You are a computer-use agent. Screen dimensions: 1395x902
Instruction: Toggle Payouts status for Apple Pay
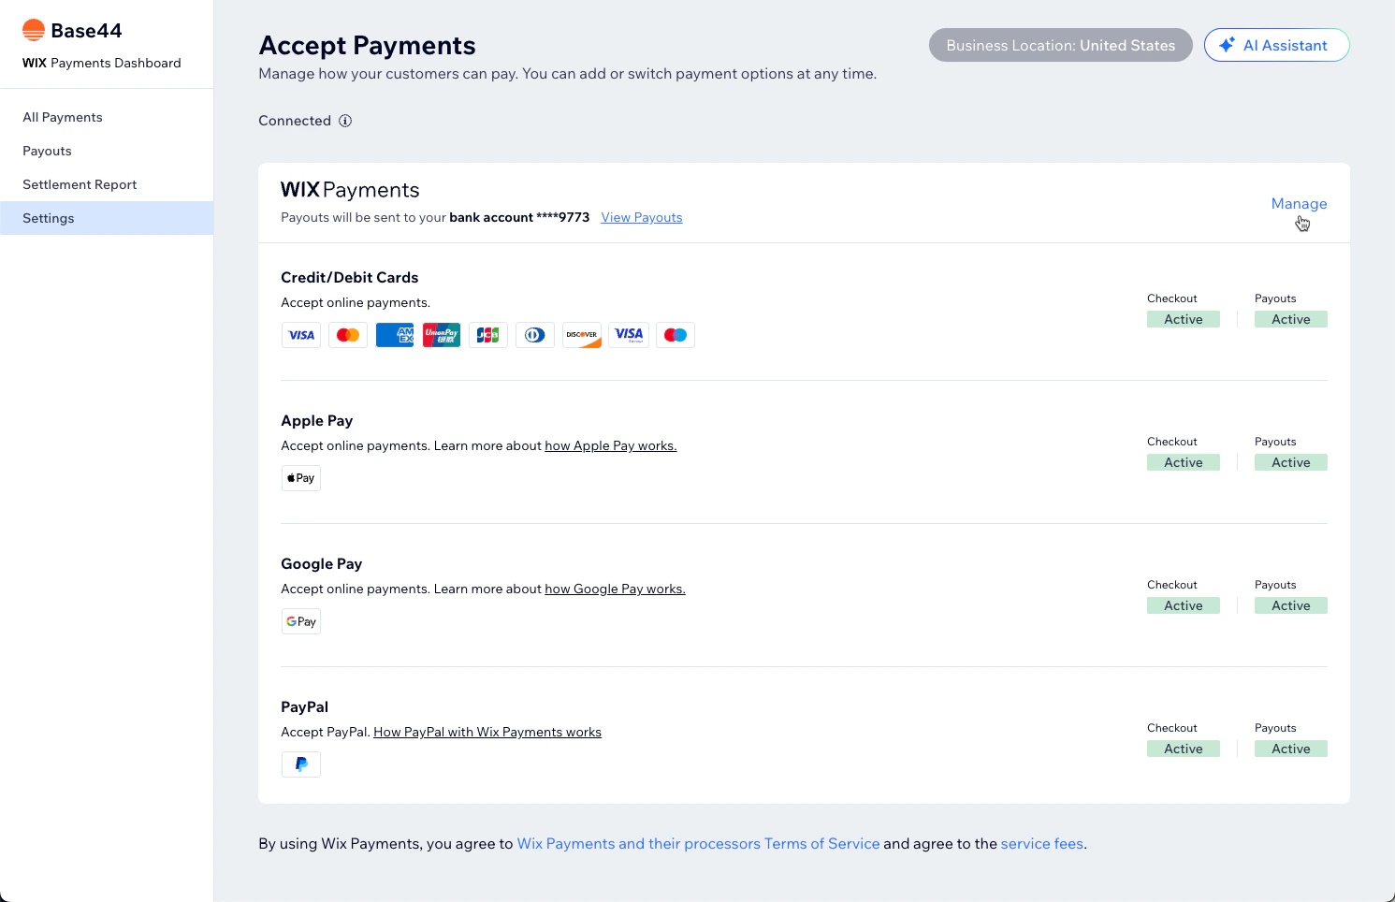click(x=1290, y=461)
